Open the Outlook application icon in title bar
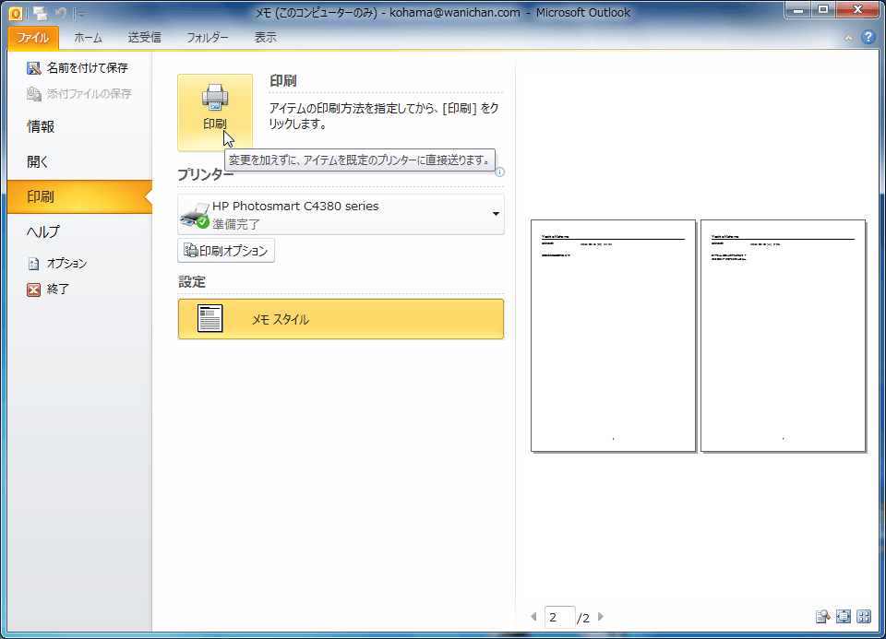 click(x=16, y=12)
